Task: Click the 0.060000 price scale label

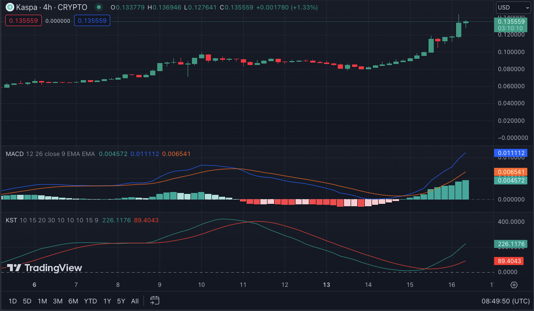Action: tap(511, 86)
